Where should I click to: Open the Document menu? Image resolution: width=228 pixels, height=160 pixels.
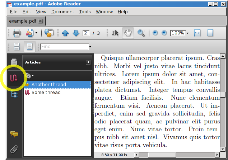[x=62, y=12]
